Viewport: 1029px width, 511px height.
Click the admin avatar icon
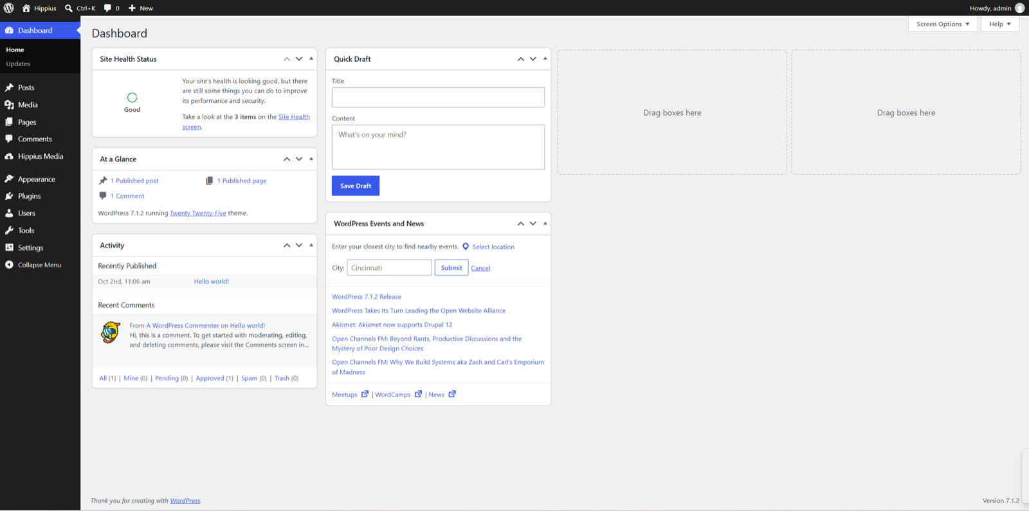[x=1019, y=8]
